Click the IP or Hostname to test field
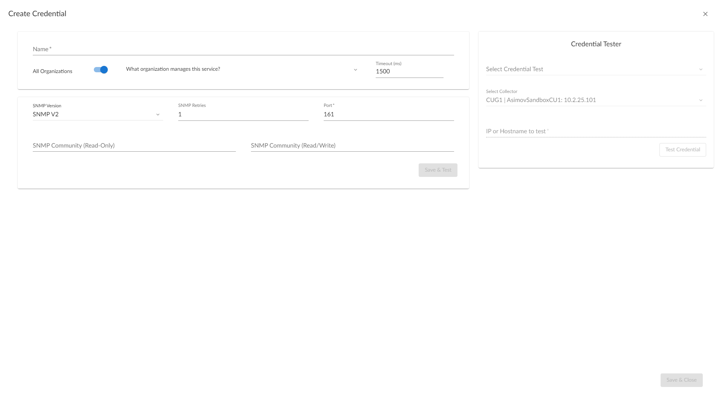The width and height of the screenshot is (722, 396). [x=595, y=131]
